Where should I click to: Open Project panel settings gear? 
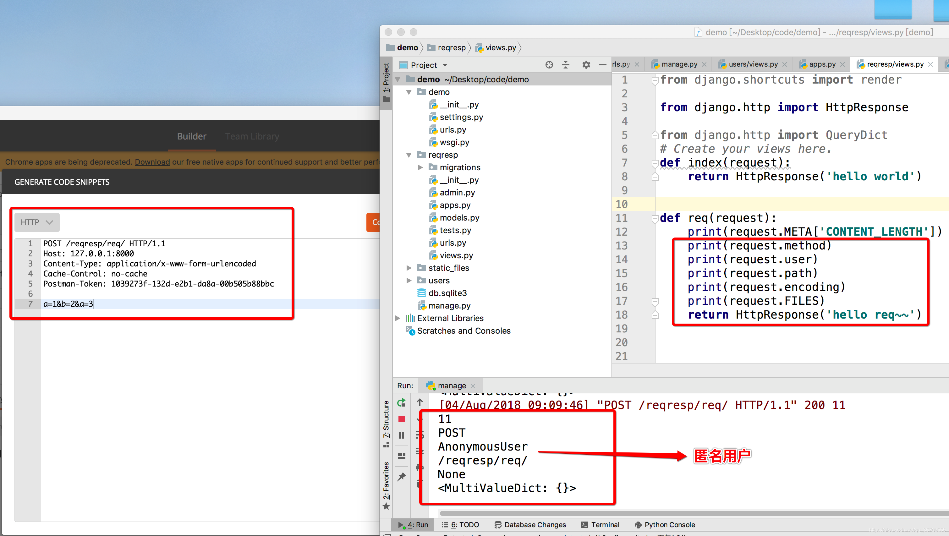586,65
